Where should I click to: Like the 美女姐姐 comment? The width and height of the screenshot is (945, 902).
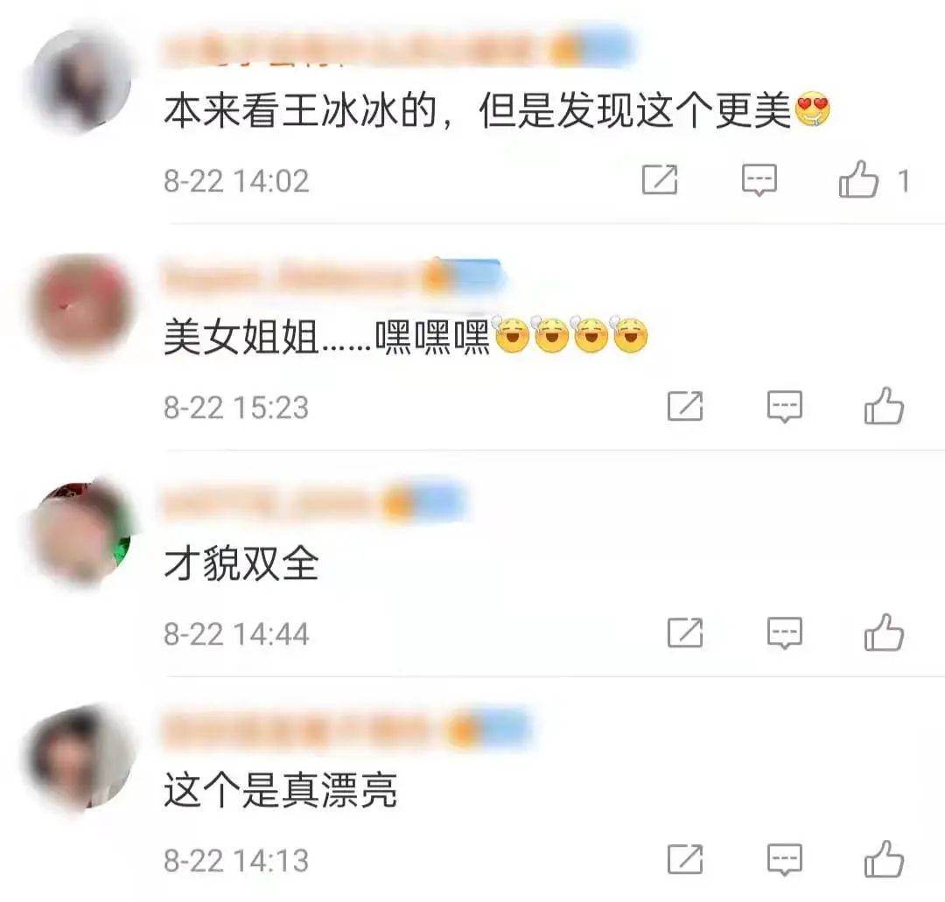[x=884, y=406]
